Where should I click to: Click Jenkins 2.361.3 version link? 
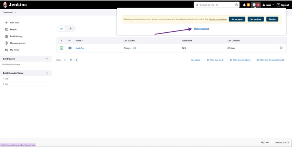(282, 142)
